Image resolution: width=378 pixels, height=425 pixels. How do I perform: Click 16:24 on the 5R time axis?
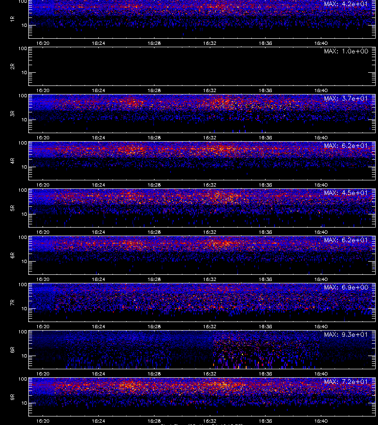click(98, 232)
